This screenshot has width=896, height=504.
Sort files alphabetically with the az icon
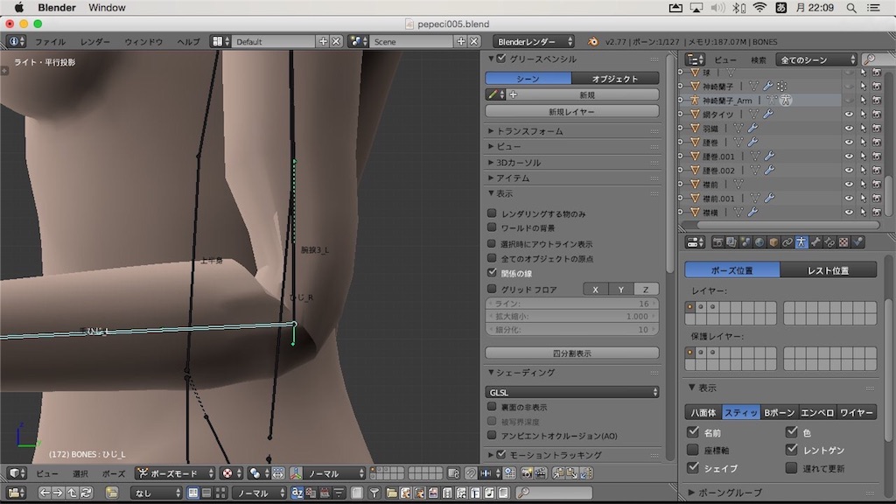[297, 493]
